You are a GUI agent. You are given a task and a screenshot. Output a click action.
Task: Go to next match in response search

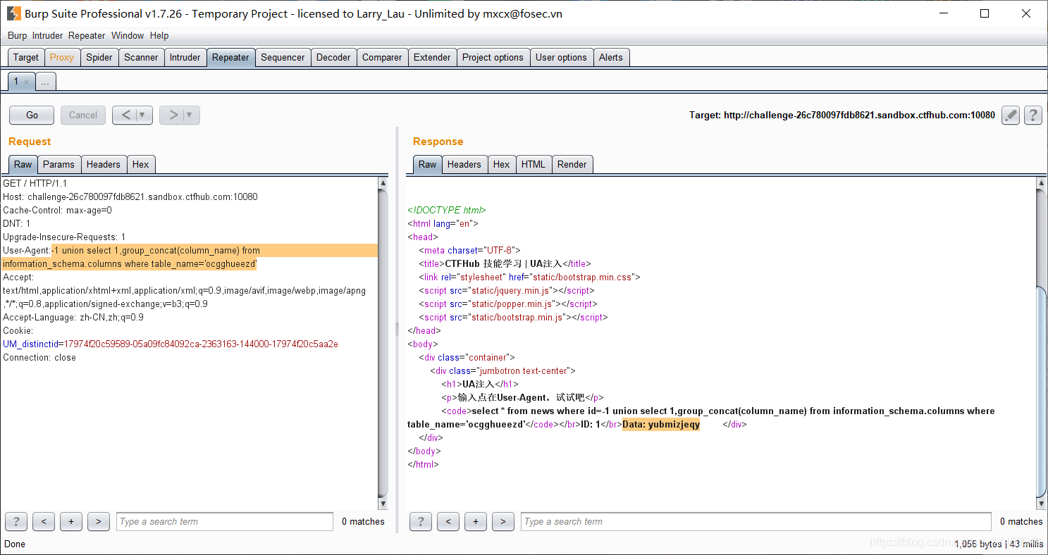(503, 521)
